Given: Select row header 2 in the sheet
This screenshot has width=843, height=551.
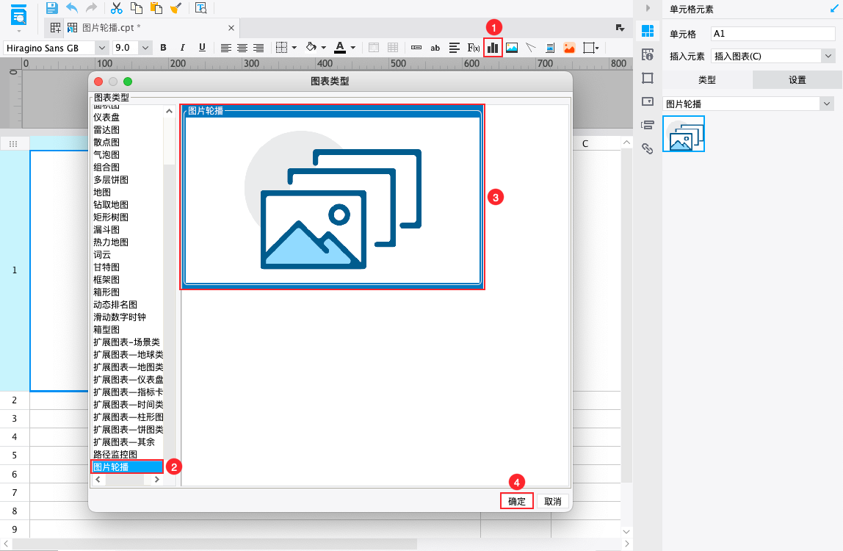Looking at the screenshot, I should 15,400.
